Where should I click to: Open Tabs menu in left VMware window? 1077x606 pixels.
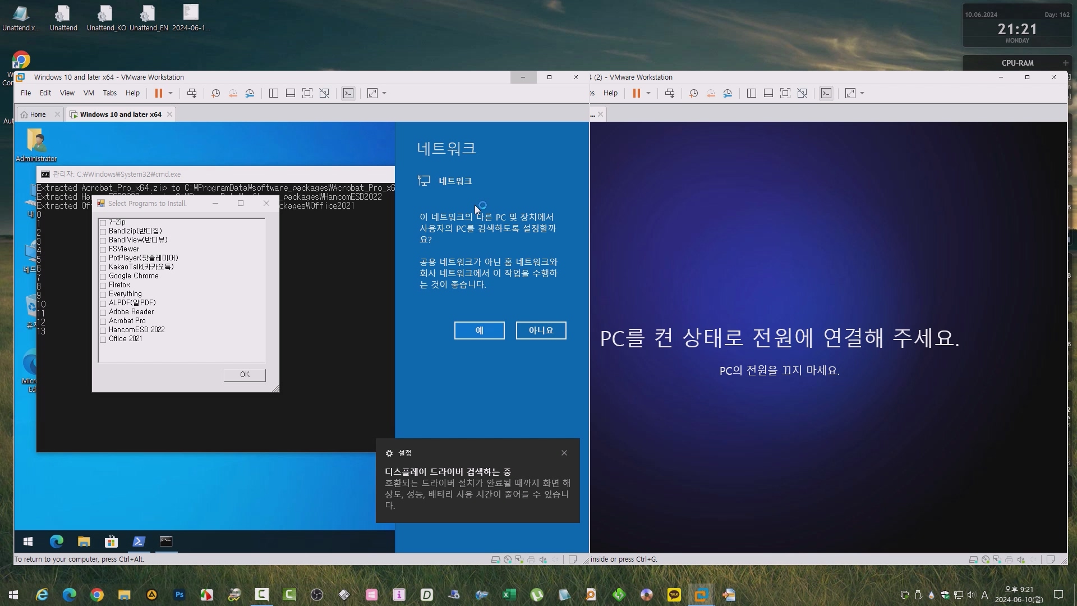point(110,93)
